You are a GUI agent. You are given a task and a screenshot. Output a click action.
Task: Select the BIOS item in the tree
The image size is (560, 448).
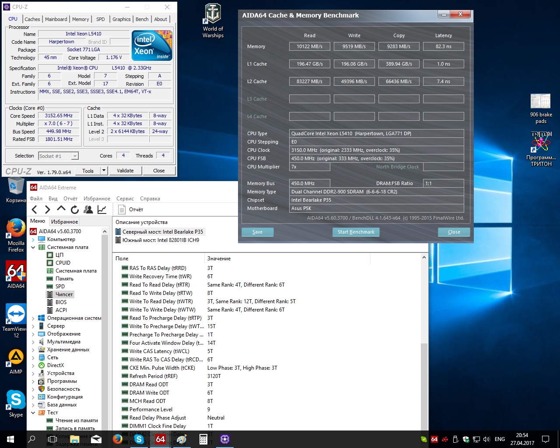[61, 302]
